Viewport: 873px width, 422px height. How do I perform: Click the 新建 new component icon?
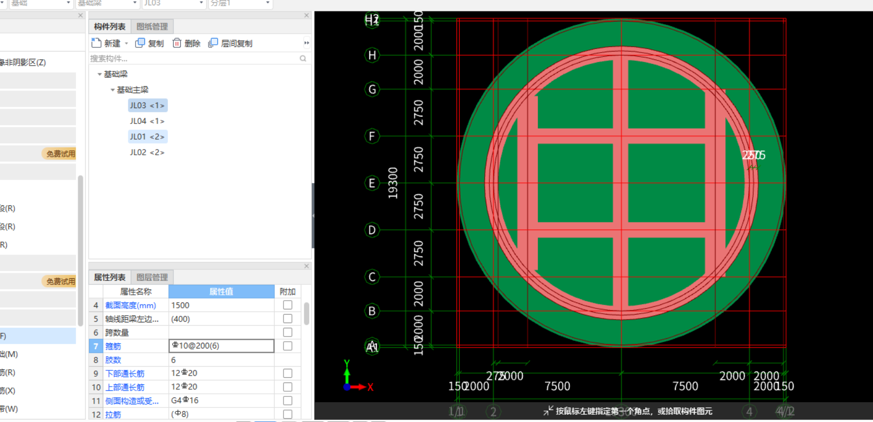tap(96, 43)
